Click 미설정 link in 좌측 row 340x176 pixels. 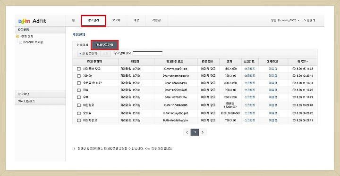click(x=273, y=90)
